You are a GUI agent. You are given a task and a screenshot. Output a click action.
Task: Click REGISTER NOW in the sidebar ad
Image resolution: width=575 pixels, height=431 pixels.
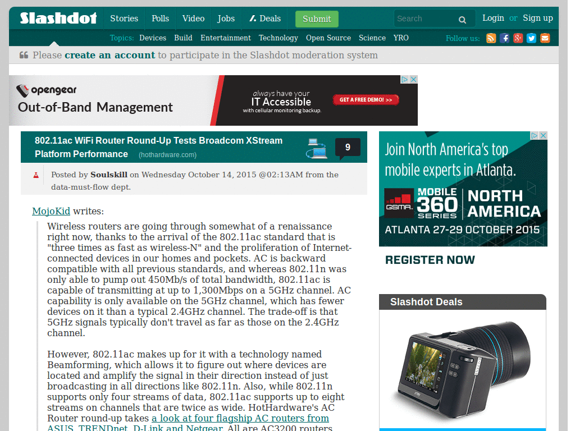pyautogui.click(x=430, y=260)
